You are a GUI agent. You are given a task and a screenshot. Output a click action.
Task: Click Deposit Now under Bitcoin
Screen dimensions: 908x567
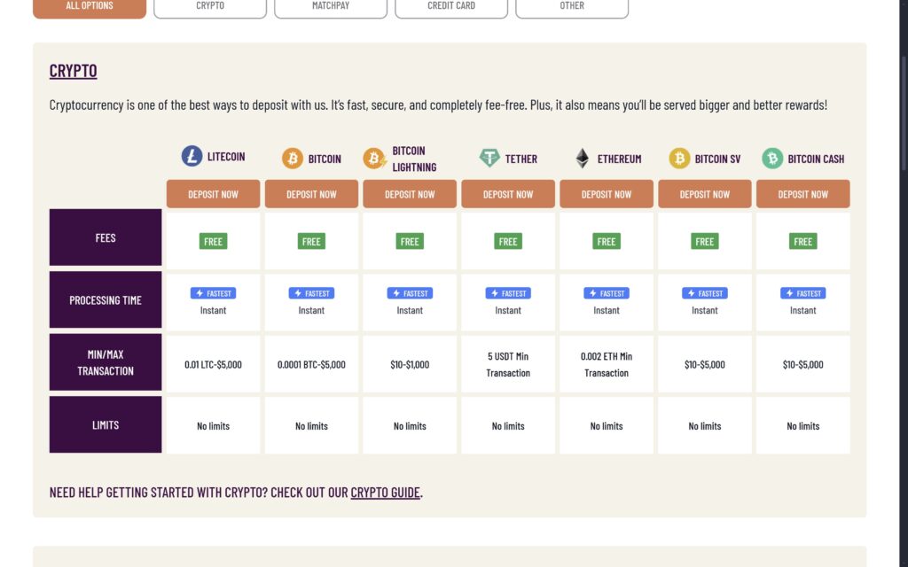(x=311, y=193)
